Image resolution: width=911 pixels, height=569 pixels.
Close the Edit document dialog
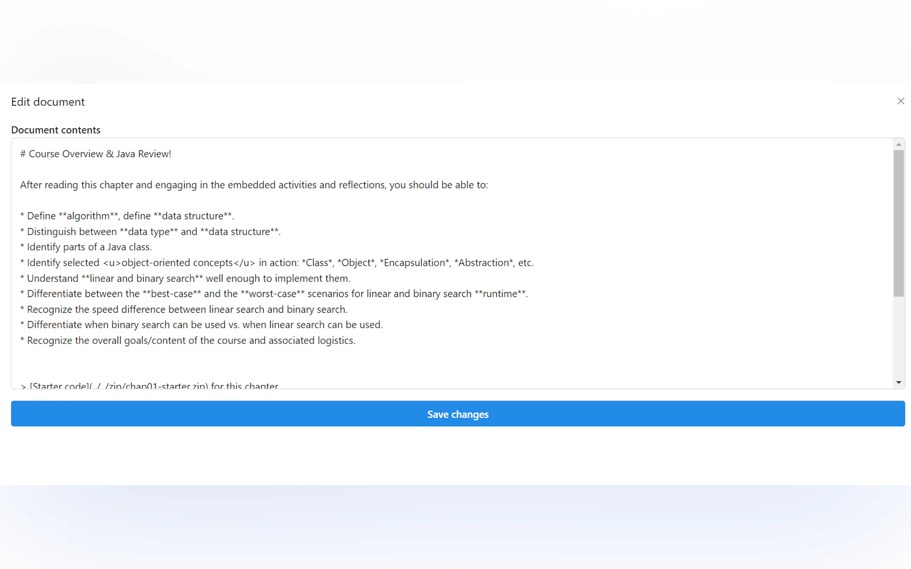(900, 101)
